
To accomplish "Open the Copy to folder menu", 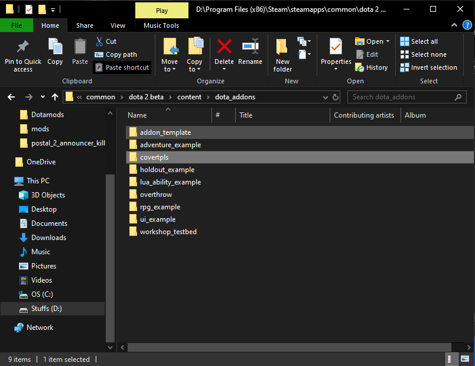I will (194, 55).
